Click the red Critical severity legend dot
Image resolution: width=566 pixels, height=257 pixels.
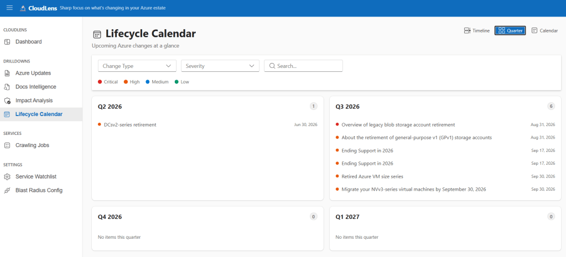(100, 82)
